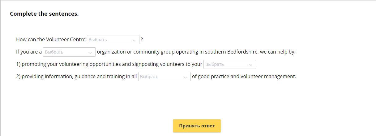376x136 pixels.
Task: Click the words "signposting volunteers to your"
Action: pyautogui.click(x=167, y=64)
